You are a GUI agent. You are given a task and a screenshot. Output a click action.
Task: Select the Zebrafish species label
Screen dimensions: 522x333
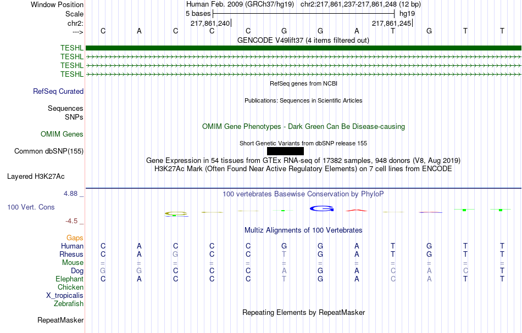pyautogui.click(x=69, y=303)
